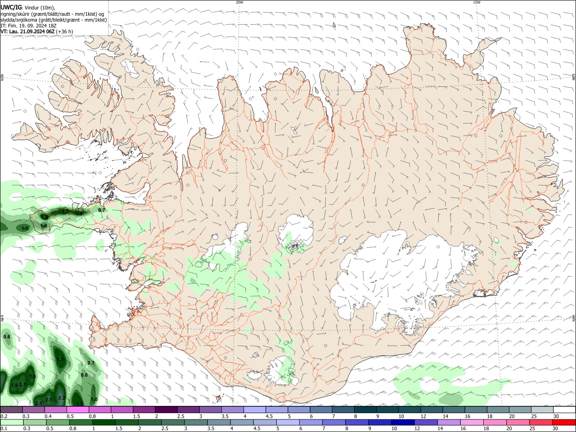Click top-row legend swatch between 2 and 2.5
The image size is (576, 432).
(x=166, y=410)
